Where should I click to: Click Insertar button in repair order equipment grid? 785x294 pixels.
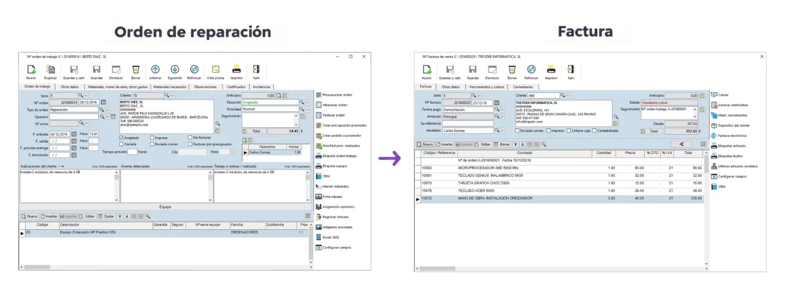coord(49,217)
